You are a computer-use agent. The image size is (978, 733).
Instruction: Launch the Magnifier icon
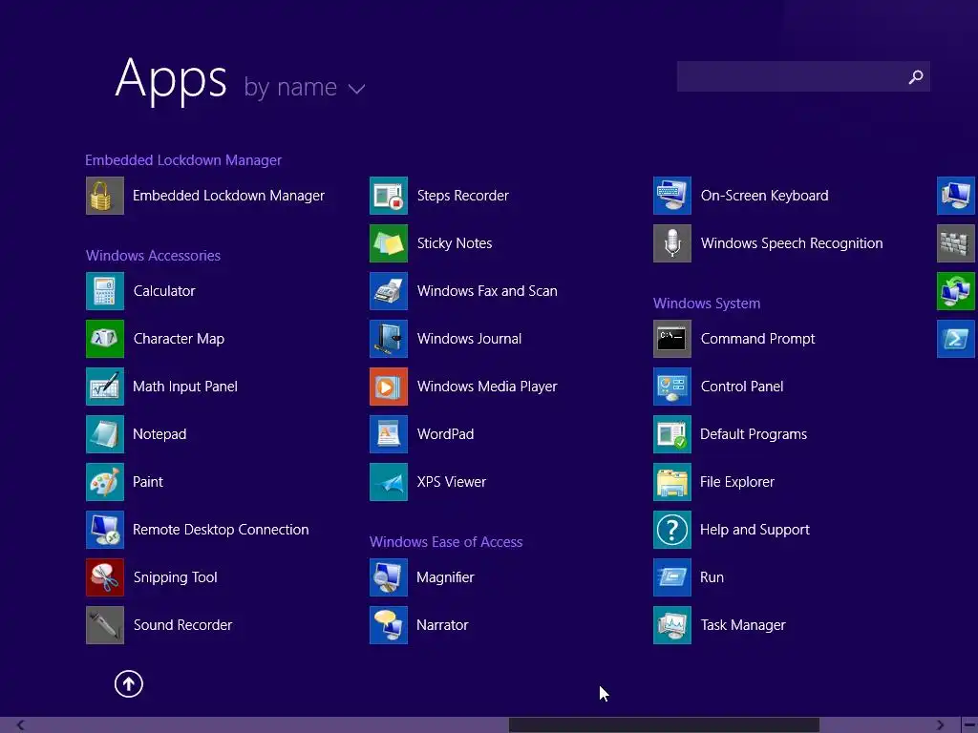[389, 577]
